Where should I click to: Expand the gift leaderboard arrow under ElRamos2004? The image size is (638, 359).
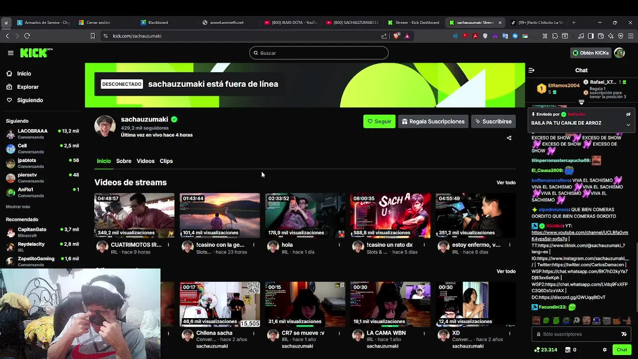coord(581,102)
